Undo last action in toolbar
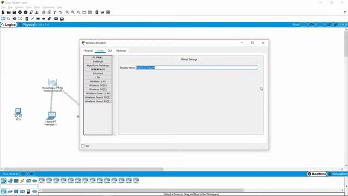 [x=55, y=13]
